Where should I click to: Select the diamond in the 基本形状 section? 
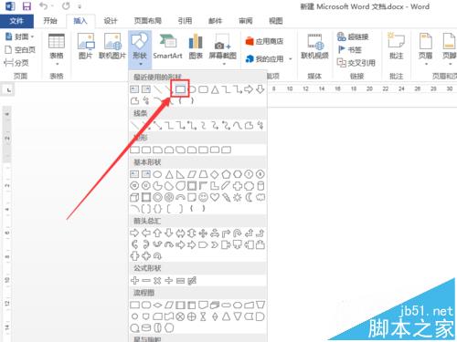coord(215,174)
